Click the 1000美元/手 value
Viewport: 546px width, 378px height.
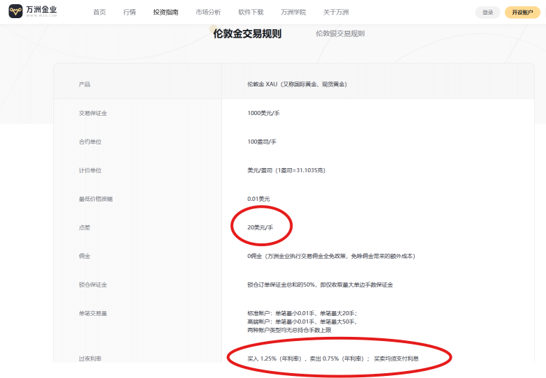click(264, 113)
